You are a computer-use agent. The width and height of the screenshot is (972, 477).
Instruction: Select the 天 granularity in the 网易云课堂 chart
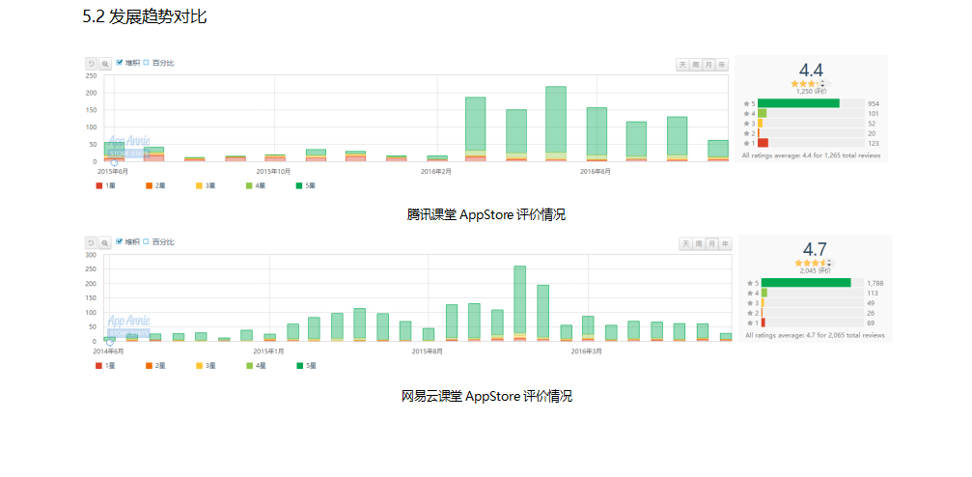[685, 243]
